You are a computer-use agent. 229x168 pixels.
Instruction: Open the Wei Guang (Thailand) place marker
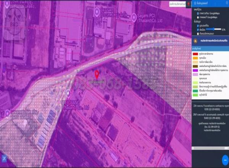[x=68, y=92]
